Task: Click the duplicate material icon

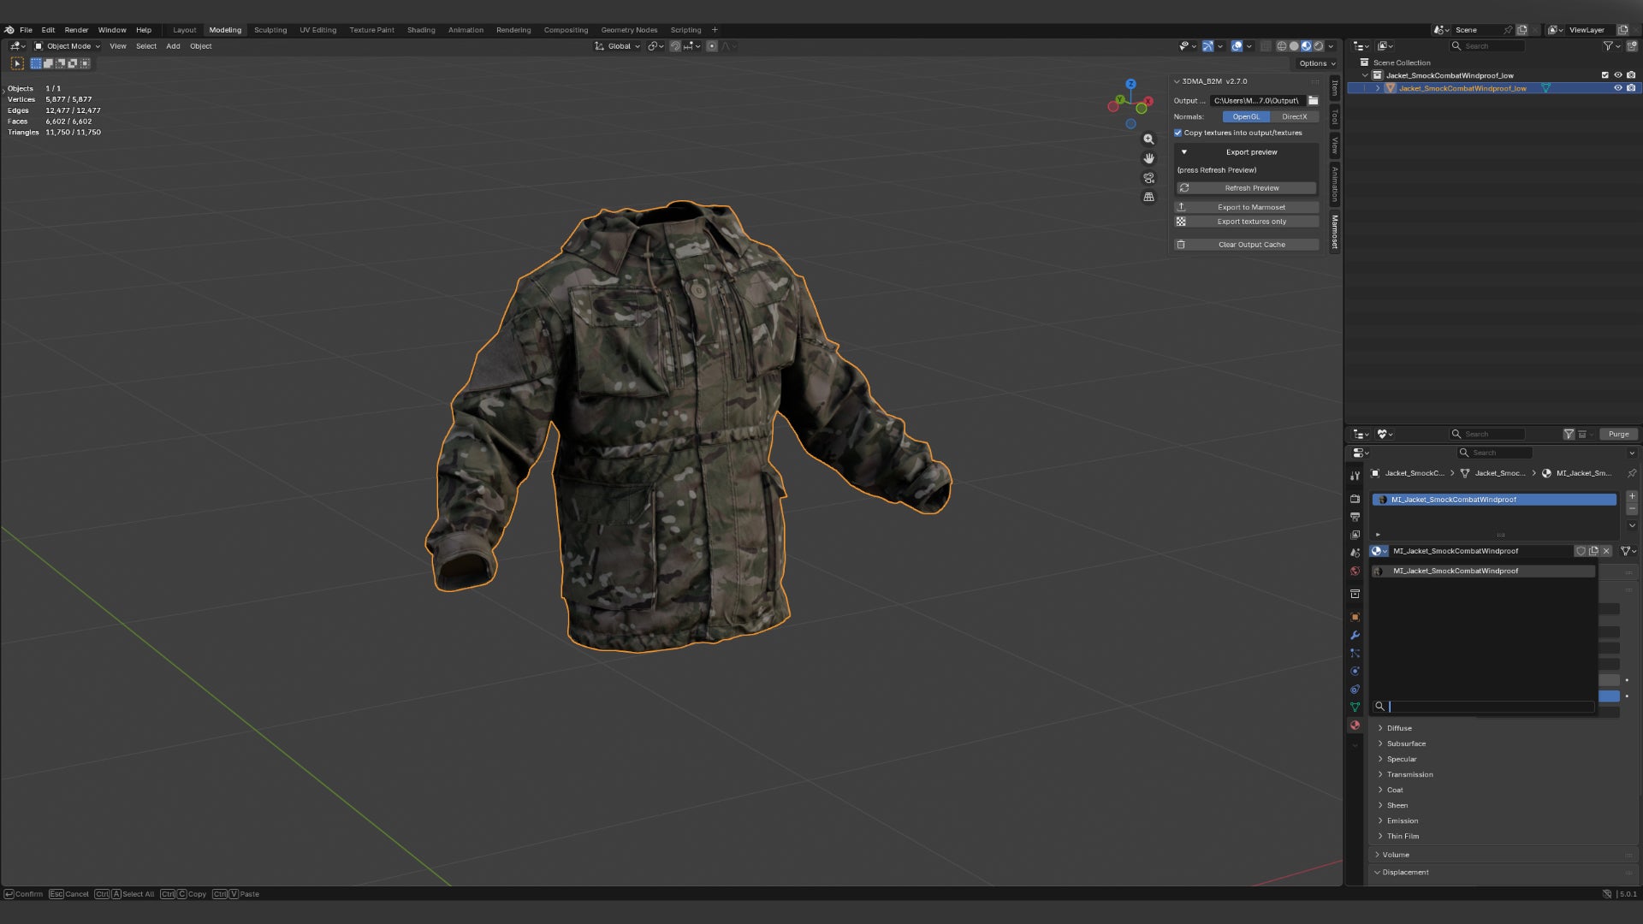Action: click(1593, 551)
